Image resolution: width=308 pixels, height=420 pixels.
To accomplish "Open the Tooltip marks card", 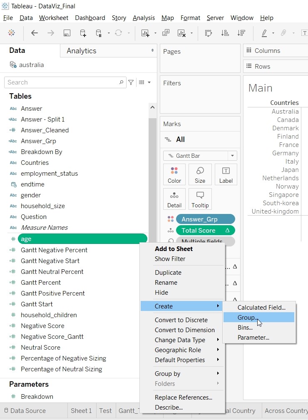I will [x=200, y=199].
